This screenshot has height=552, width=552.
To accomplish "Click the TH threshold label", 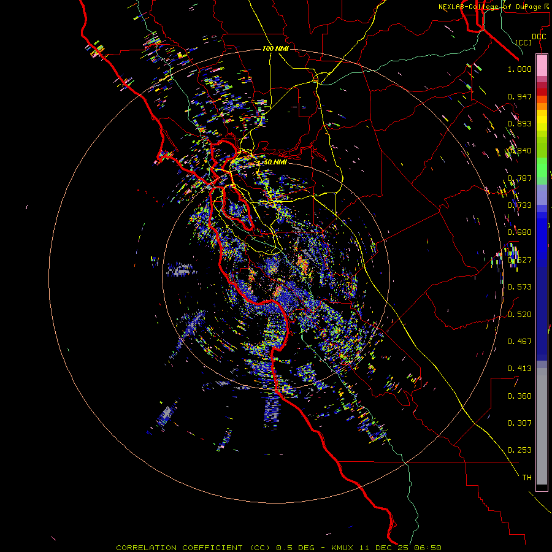I will tap(527, 478).
